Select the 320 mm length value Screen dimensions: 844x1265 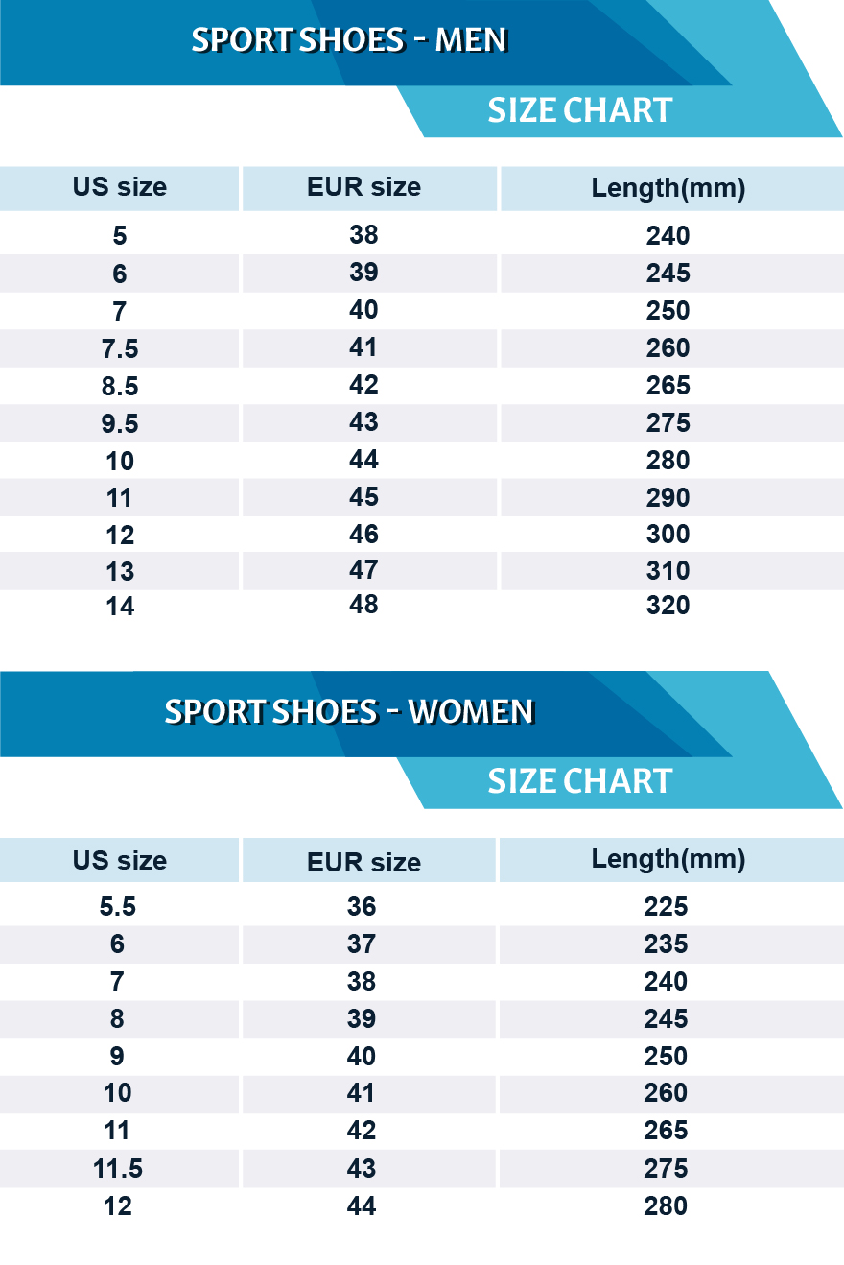[x=668, y=606]
